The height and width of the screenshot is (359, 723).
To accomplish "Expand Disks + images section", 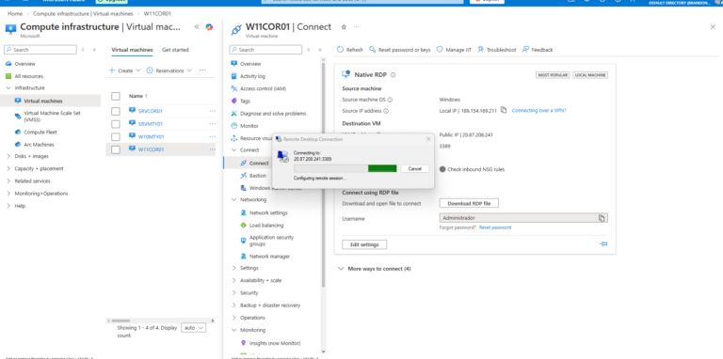I will [8, 157].
